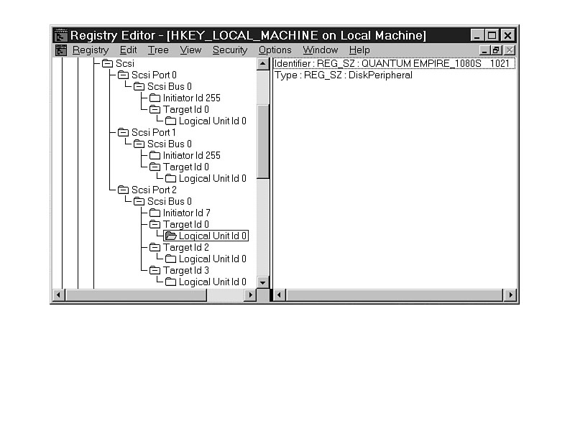The height and width of the screenshot is (431, 575).
Task: Click the document control icon beside Registry menu
Action: 60,50
